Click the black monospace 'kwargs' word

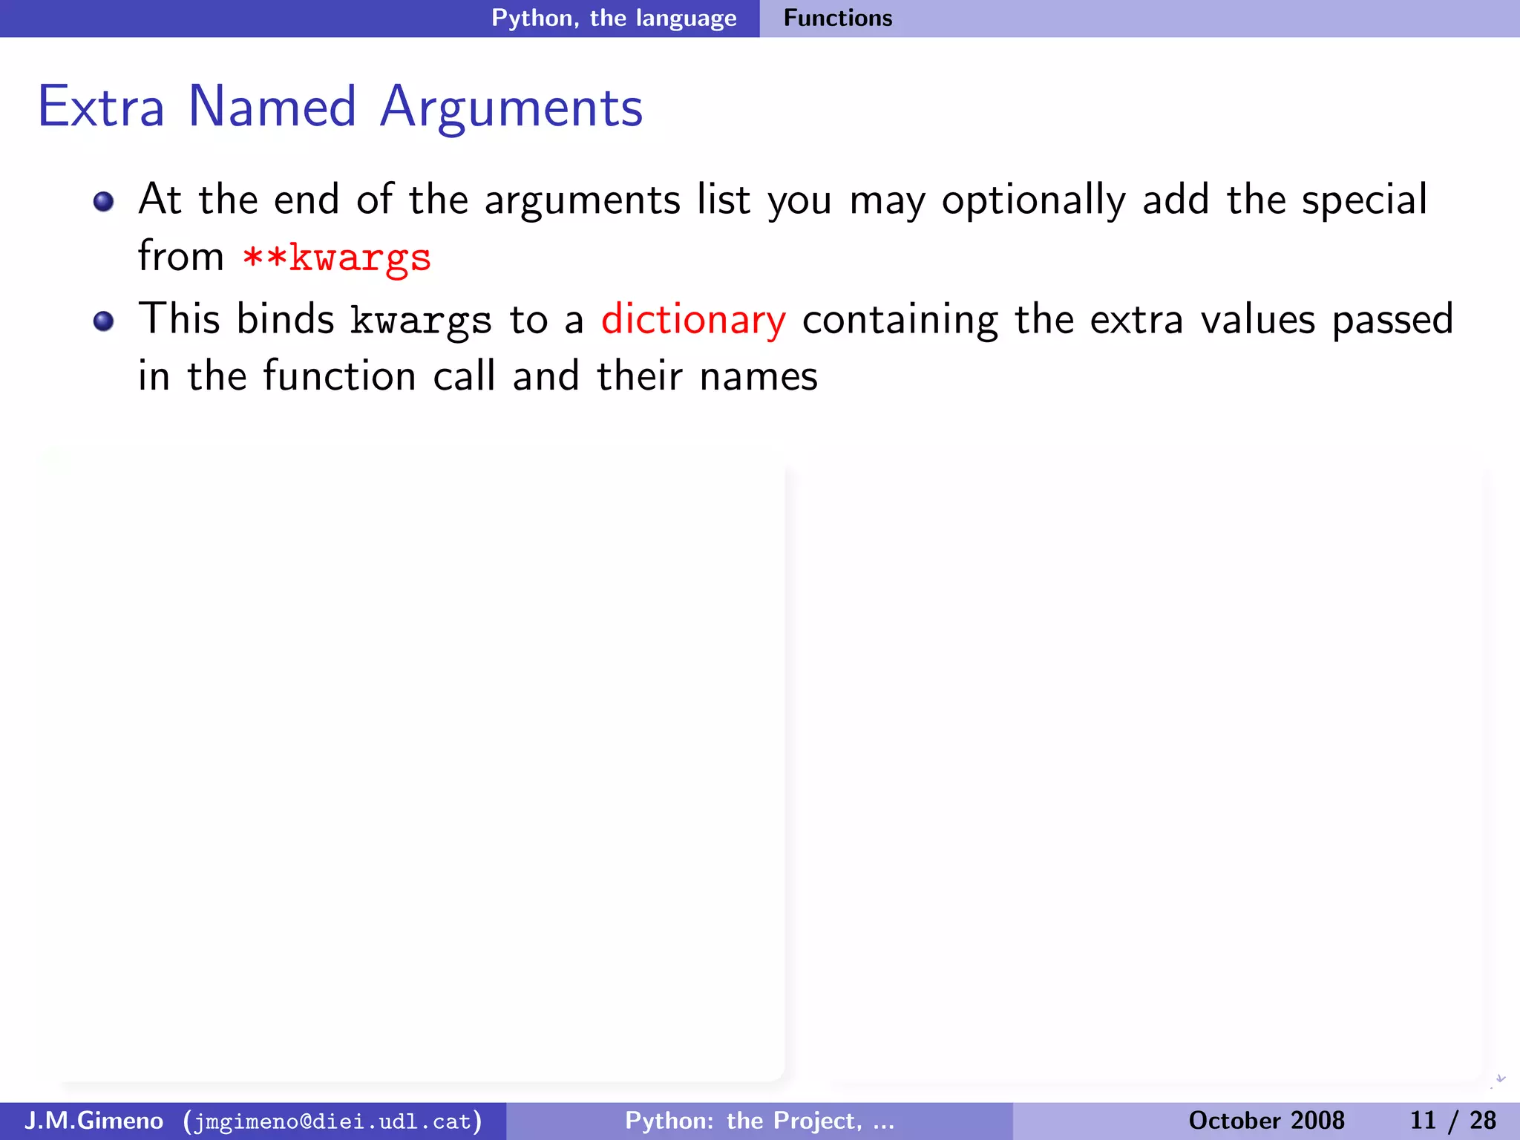[421, 321]
